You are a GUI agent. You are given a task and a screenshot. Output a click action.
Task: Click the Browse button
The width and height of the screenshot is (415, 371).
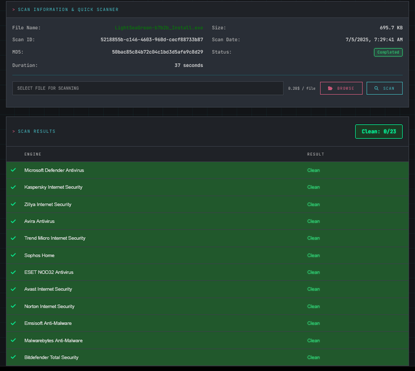coord(341,88)
